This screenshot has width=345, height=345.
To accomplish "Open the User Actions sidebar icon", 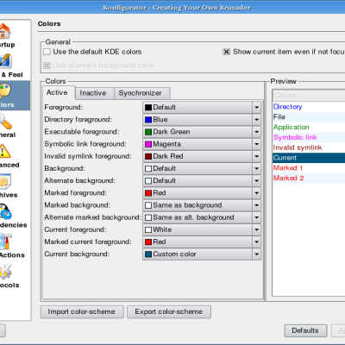I will 5,241.
